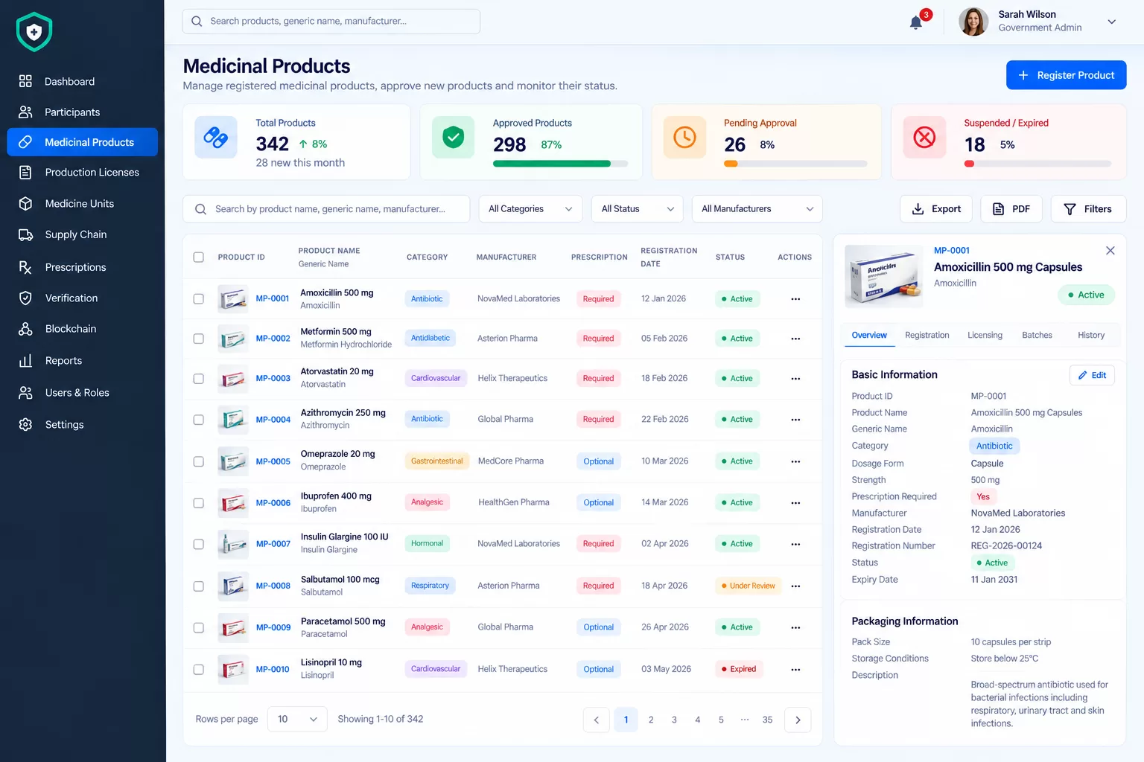Click the Production Licenses document icon
The image size is (1144, 762).
coord(25,172)
